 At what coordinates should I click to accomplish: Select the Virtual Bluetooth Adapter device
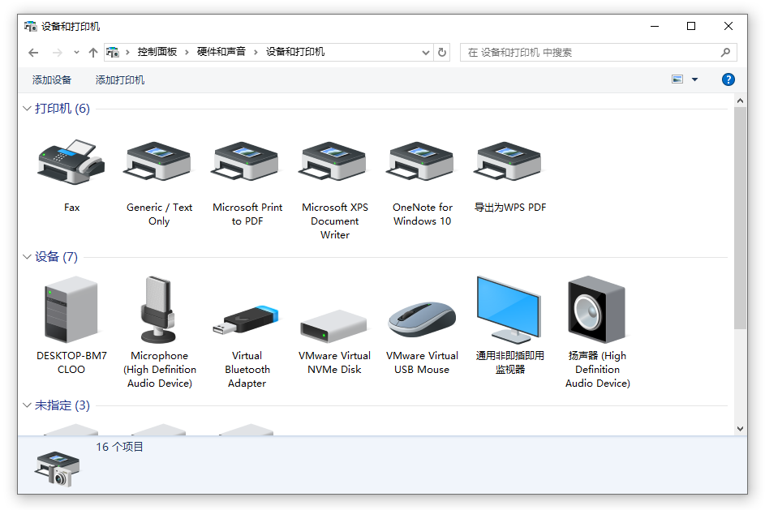(x=247, y=319)
